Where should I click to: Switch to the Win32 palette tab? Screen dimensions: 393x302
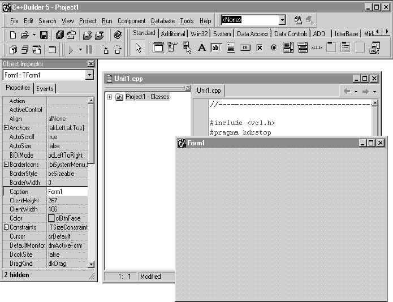pyautogui.click(x=199, y=34)
